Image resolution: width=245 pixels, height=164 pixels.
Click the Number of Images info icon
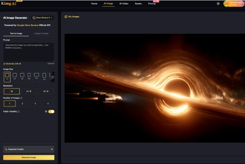click(22, 98)
